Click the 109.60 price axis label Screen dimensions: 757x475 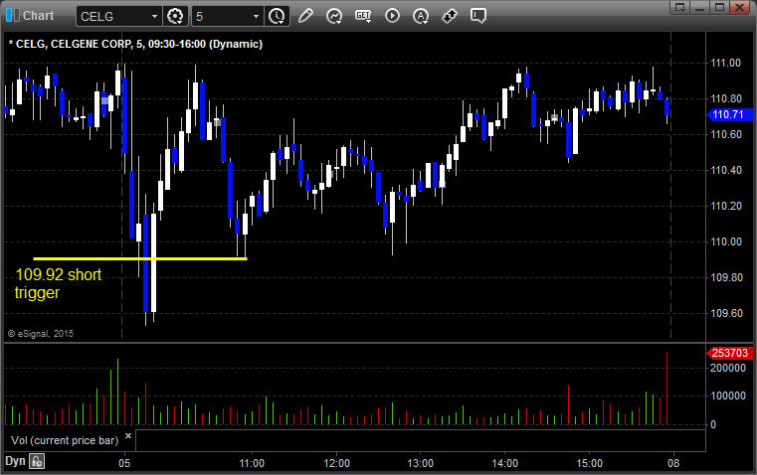[725, 313]
